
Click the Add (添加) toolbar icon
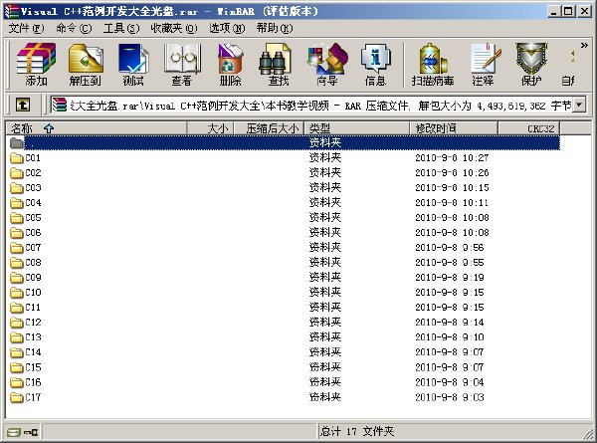coord(36,64)
